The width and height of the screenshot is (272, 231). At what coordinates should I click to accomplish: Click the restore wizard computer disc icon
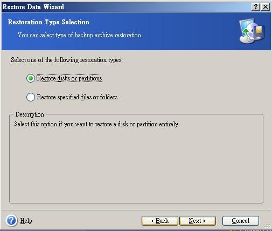tap(252, 31)
